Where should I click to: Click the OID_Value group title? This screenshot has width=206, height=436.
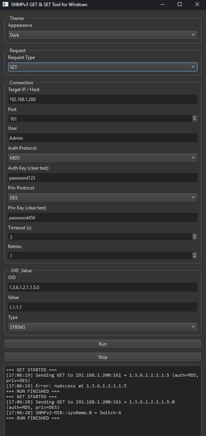(x=21, y=271)
